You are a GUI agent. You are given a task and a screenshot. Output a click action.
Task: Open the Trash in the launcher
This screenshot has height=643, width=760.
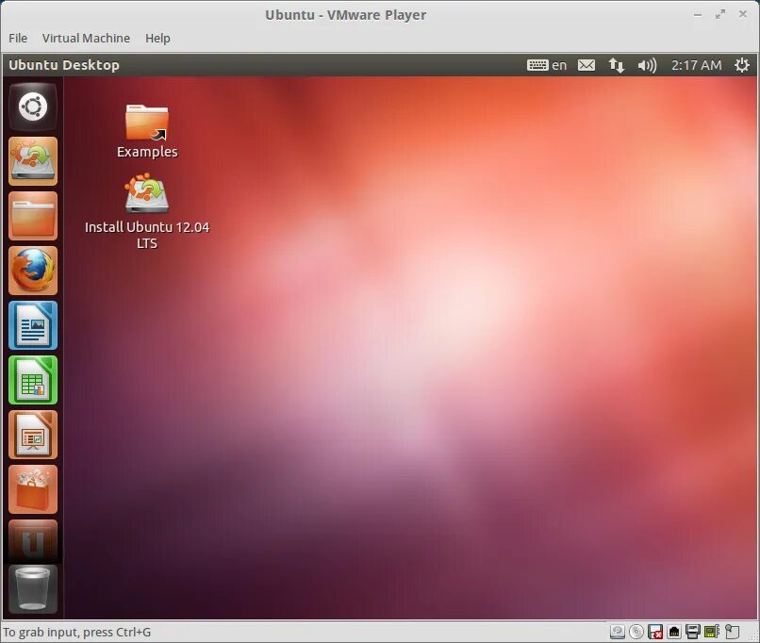[x=33, y=588]
